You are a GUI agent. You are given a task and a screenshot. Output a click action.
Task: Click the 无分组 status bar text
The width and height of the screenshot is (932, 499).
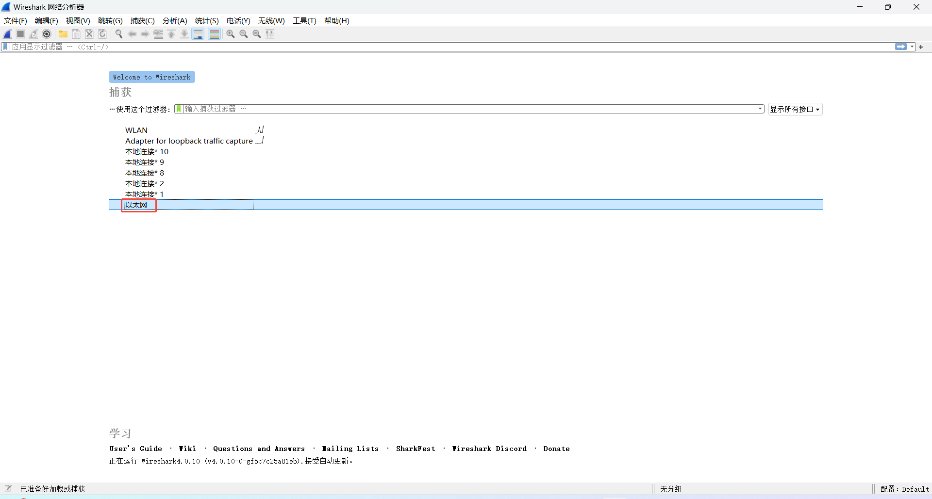671,489
